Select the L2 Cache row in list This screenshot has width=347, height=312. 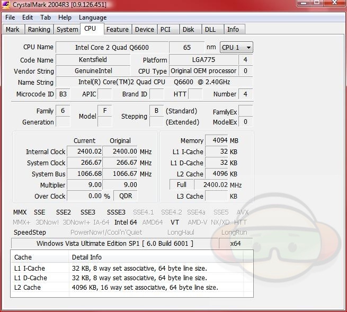click(28, 288)
